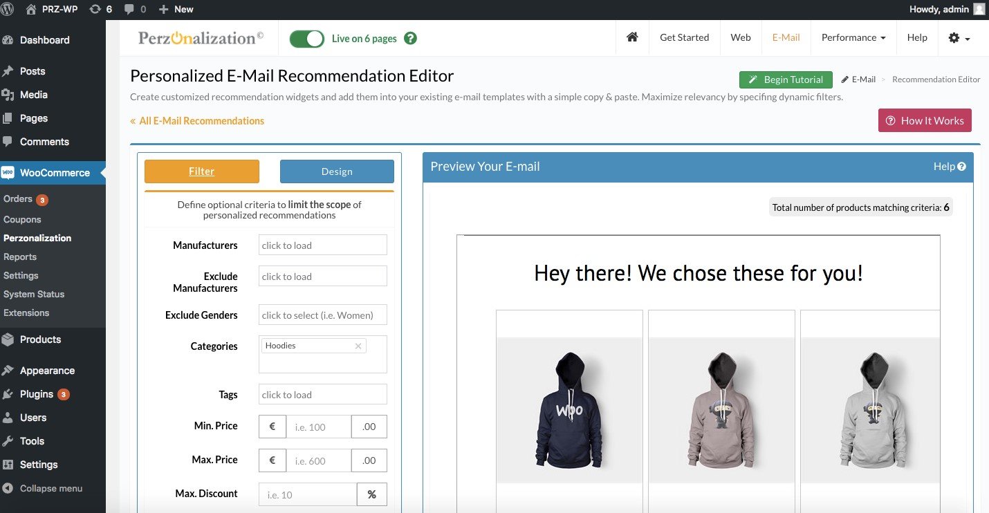This screenshot has height=513, width=989.
Task: Click the How It Works button
Action: pyautogui.click(x=925, y=120)
